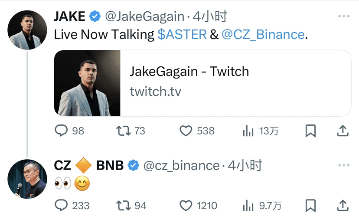The width and height of the screenshot is (359, 223).
Task: View analytics on JAKE's tweet
Action: click(248, 131)
